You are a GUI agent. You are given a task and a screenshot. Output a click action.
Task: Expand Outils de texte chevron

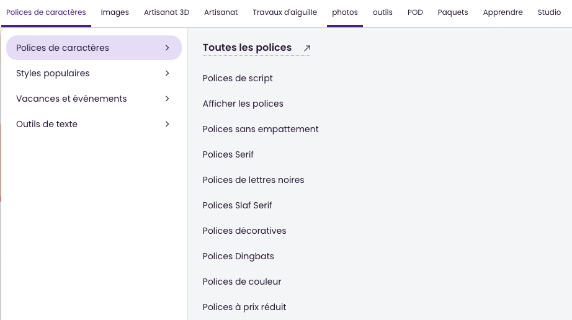pos(167,124)
